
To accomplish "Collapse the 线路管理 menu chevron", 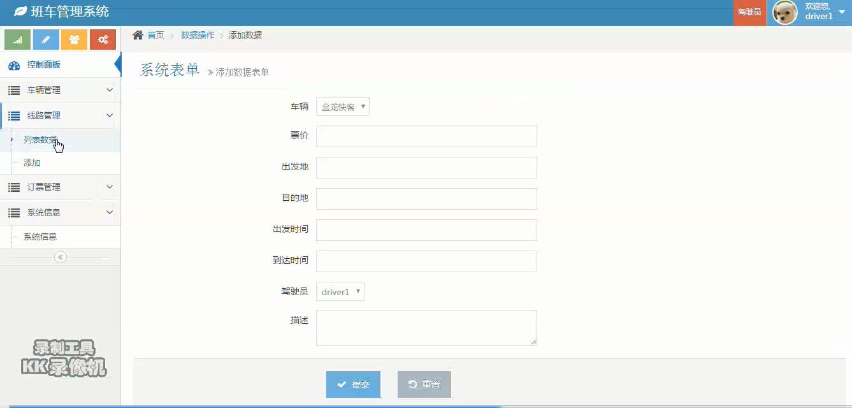I will [x=110, y=116].
